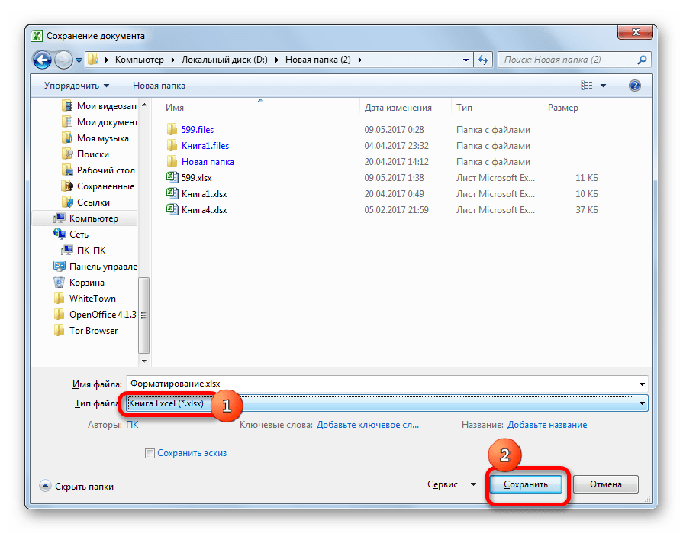This screenshot has height=534, width=683.
Task: Click the search magnifier icon
Action: pyautogui.click(x=642, y=60)
